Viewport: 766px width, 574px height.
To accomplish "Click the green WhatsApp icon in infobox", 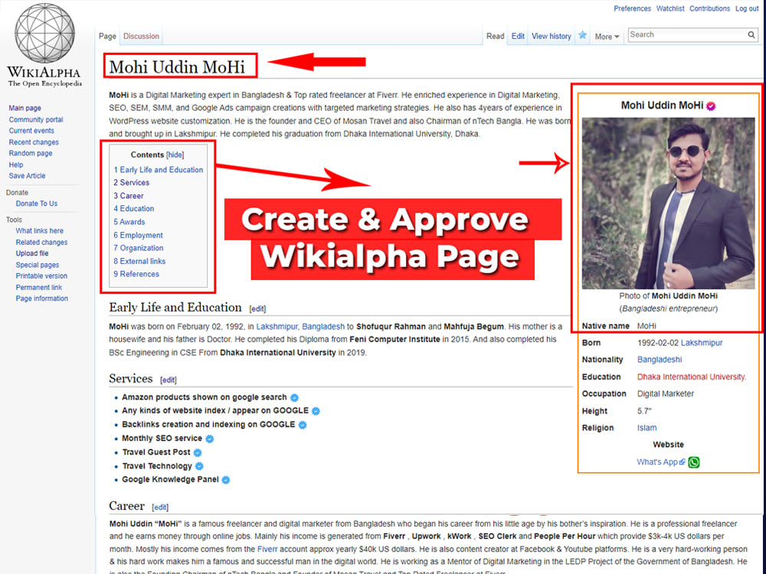I will (694, 462).
